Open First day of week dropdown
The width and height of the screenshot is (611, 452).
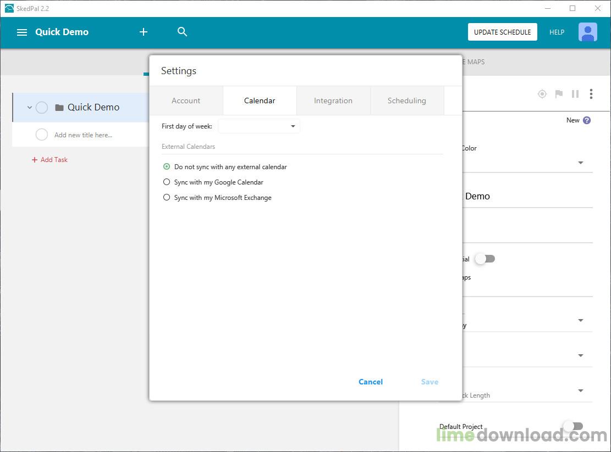tap(258, 126)
